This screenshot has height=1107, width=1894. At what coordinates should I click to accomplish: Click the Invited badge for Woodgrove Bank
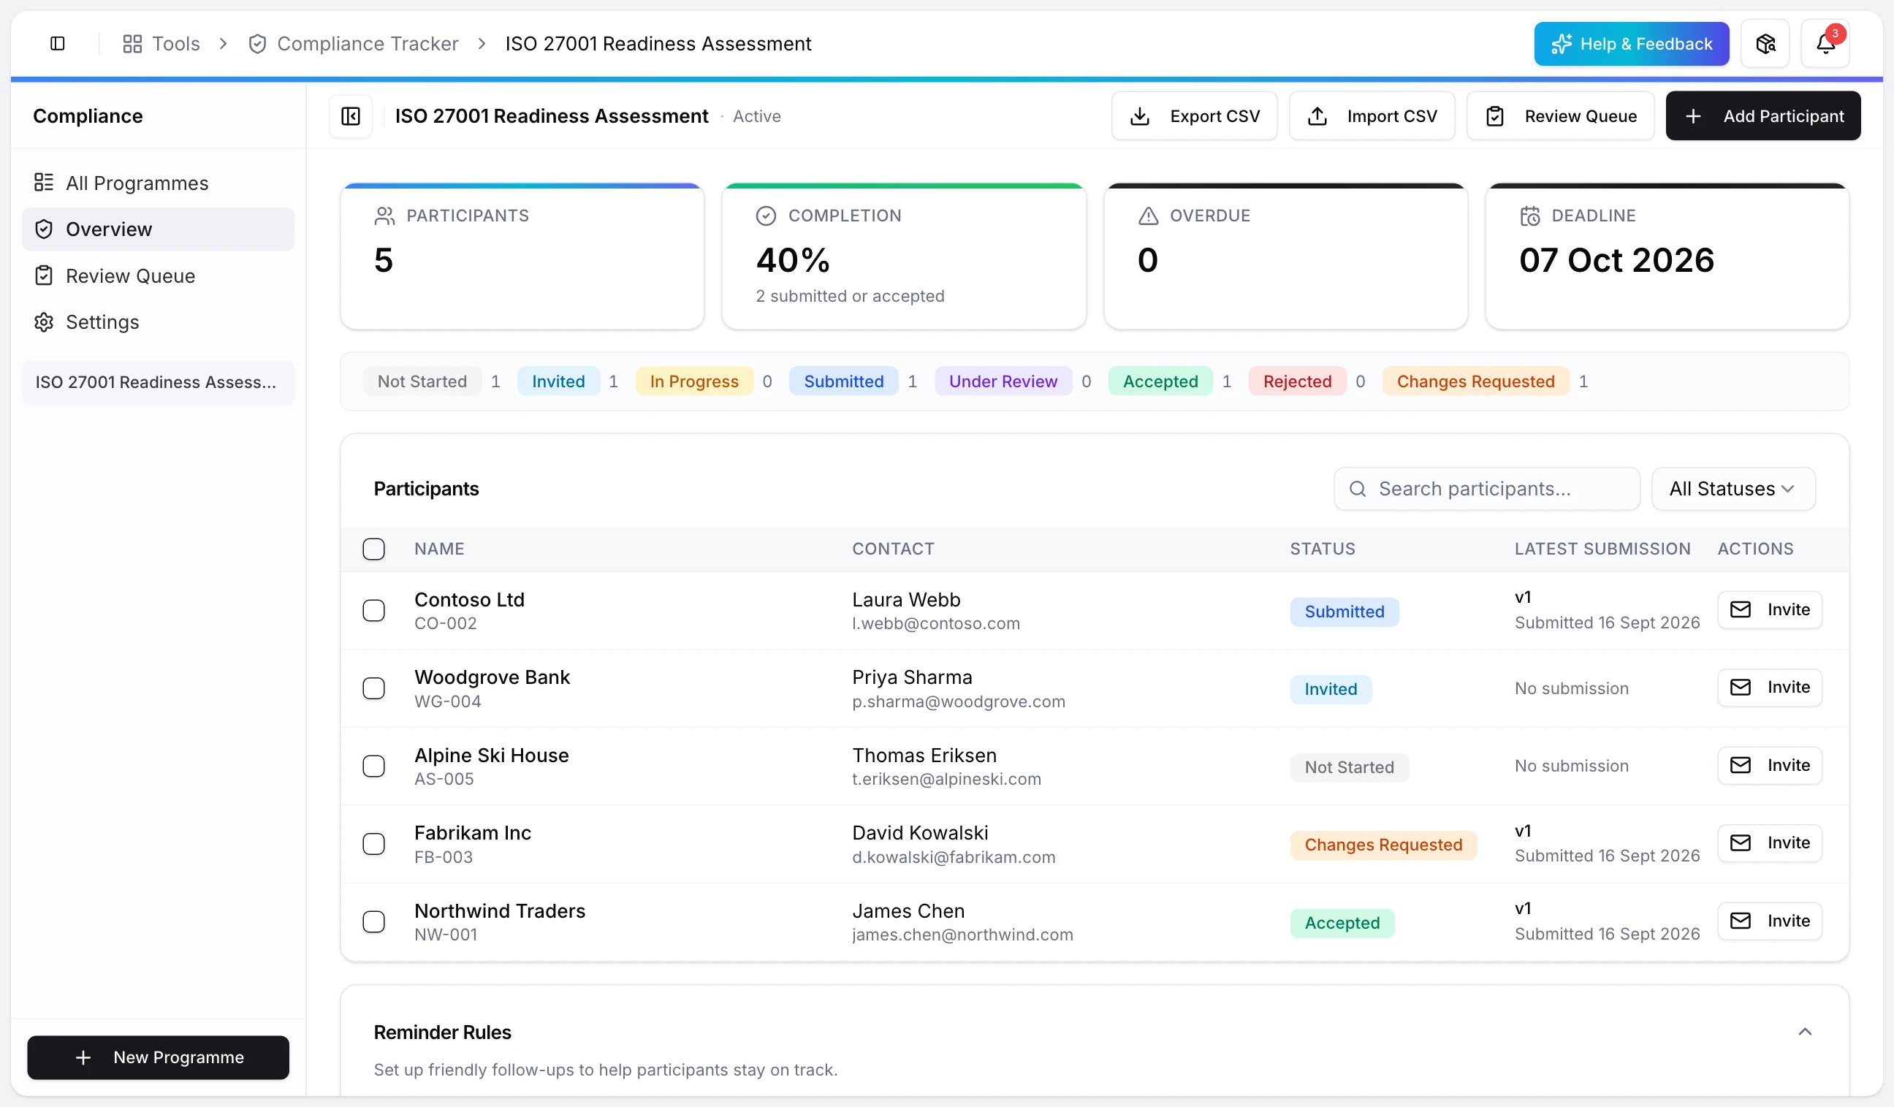pyautogui.click(x=1331, y=689)
